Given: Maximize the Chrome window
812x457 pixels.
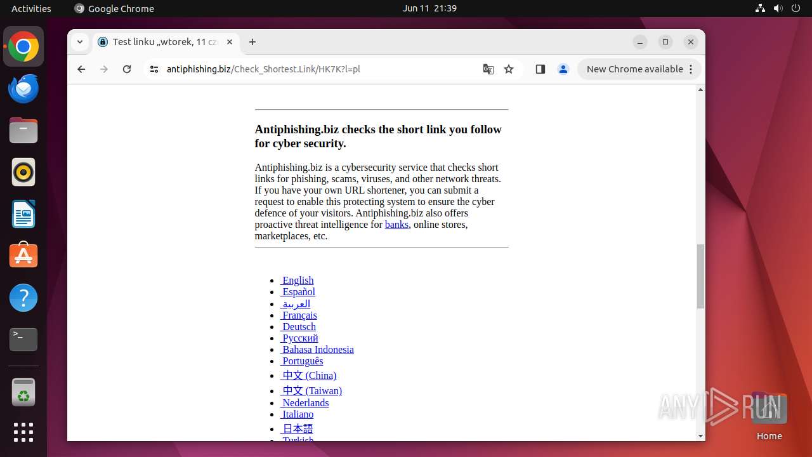Looking at the screenshot, I should (x=665, y=42).
